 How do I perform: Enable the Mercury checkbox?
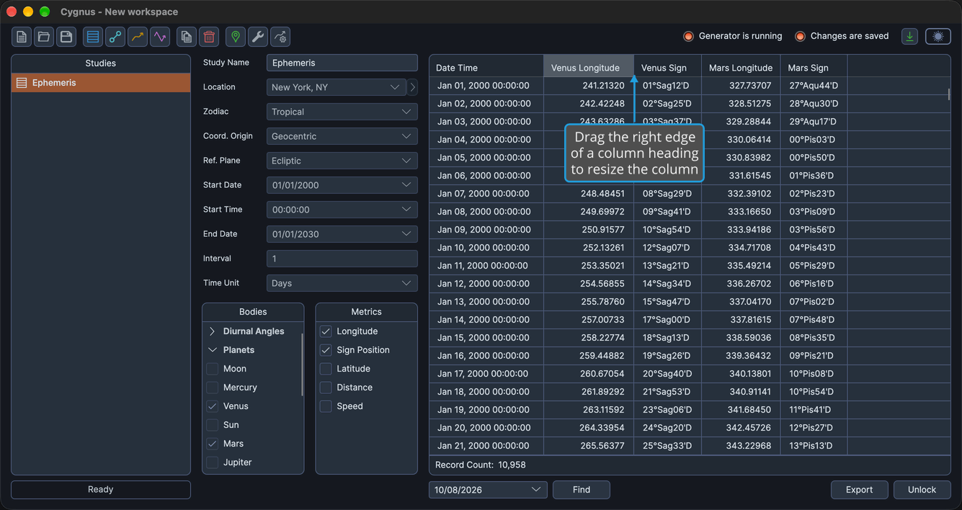[213, 388]
